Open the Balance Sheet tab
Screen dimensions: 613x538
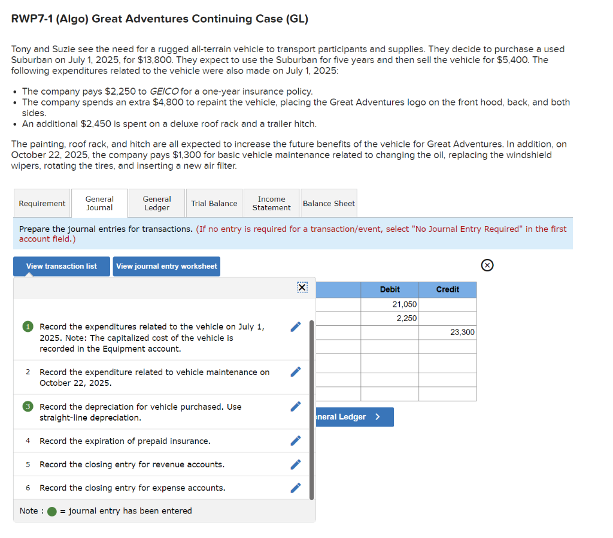coord(328,203)
